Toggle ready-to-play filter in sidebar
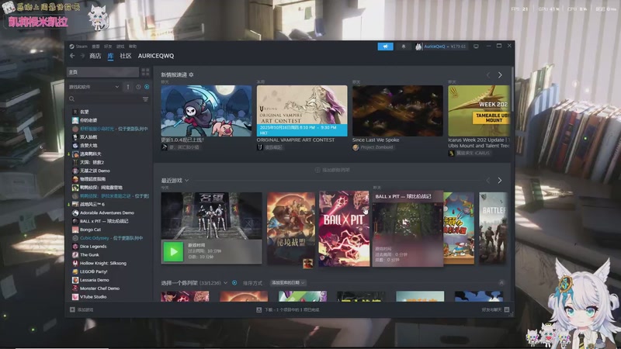 pos(147,87)
